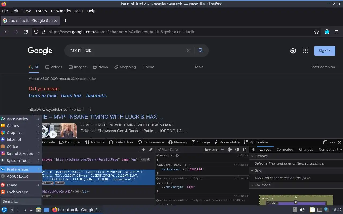
Task: Open the Firefox hamburger application menu
Action: tap(337, 32)
